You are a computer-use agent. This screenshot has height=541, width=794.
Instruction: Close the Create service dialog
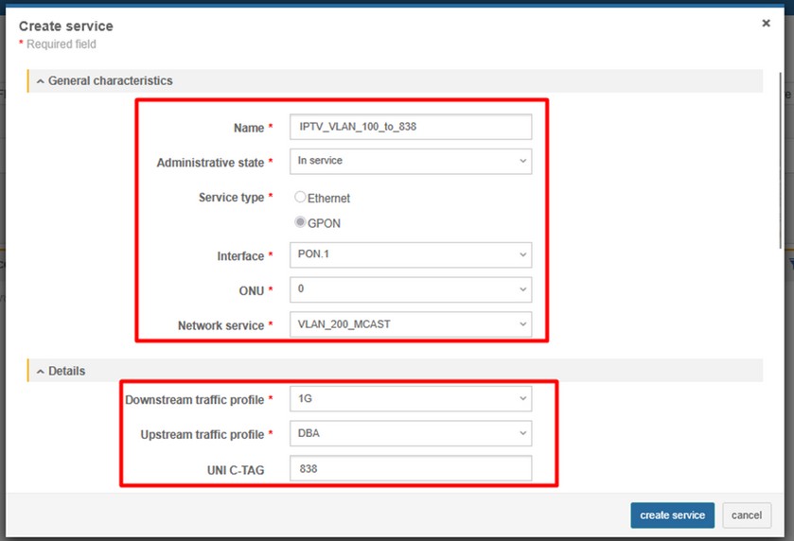[766, 24]
